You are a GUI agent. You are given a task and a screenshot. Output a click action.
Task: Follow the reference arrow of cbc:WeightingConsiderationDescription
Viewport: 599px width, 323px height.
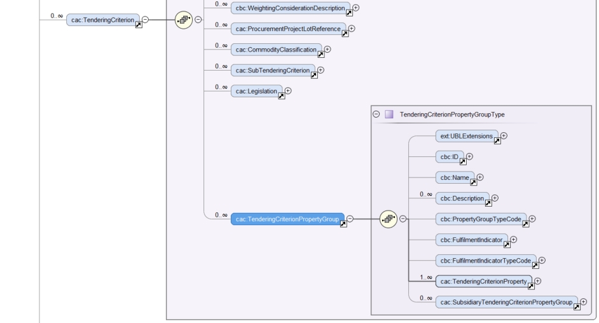pyautogui.click(x=349, y=13)
